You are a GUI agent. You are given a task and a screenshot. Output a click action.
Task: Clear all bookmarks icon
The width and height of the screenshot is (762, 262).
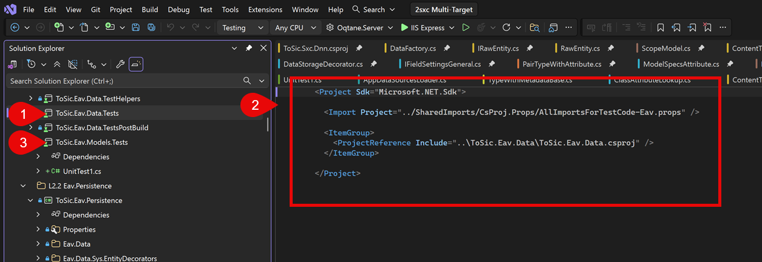(x=707, y=27)
